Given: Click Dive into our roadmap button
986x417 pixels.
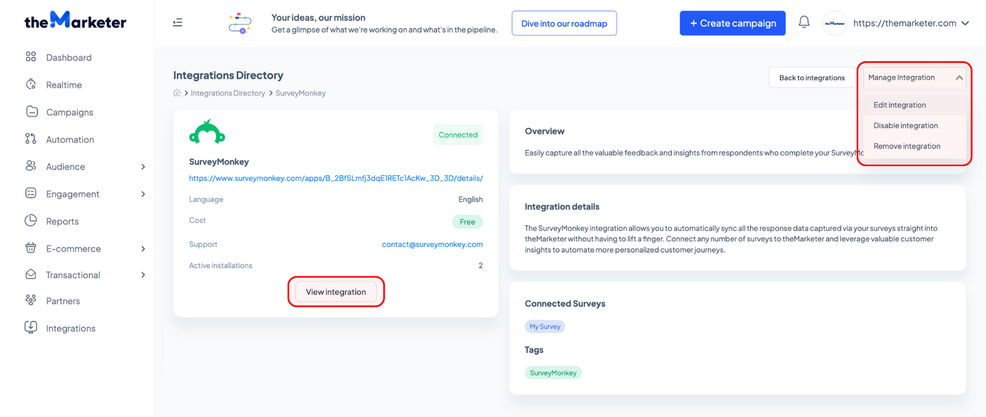Looking at the screenshot, I should tap(564, 23).
